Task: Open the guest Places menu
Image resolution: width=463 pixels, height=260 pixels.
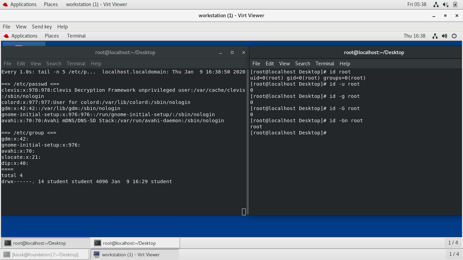Action: tap(52, 36)
